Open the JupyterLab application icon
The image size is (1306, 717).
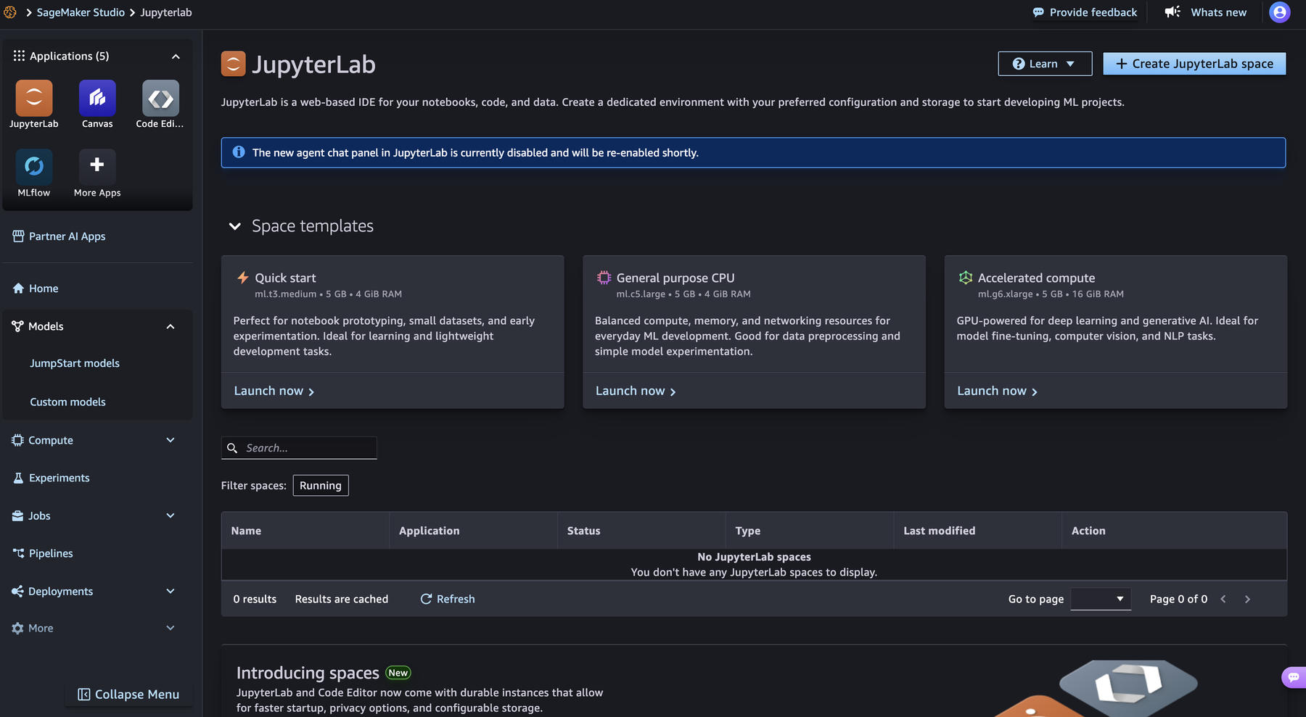point(34,98)
